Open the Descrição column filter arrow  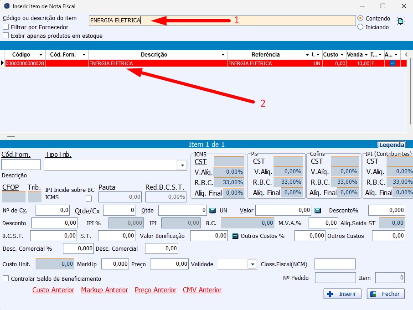click(x=223, y=55)
